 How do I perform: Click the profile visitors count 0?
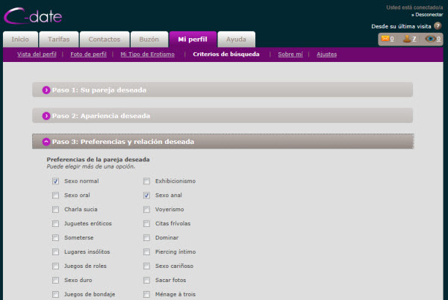tap(438, 39)
